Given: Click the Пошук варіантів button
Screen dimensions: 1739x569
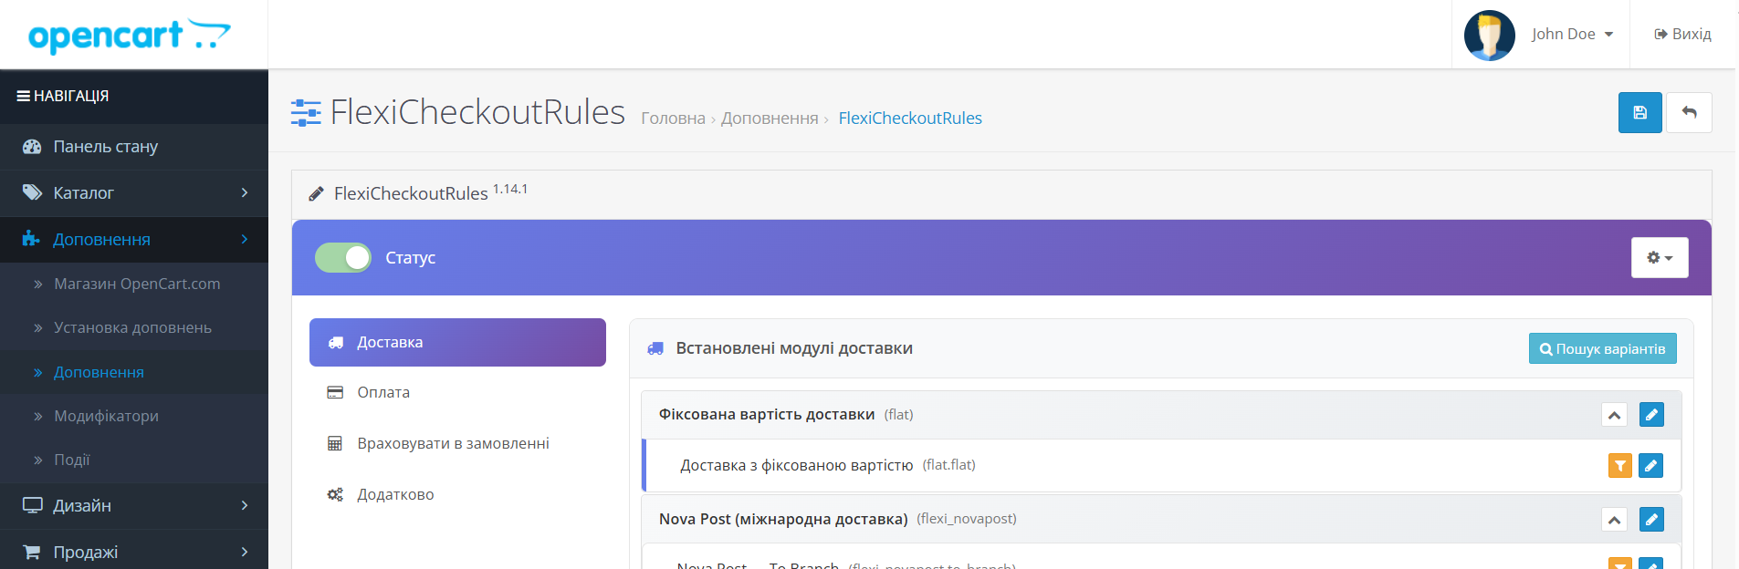Looking at the screenshot, I should 1602,348.
